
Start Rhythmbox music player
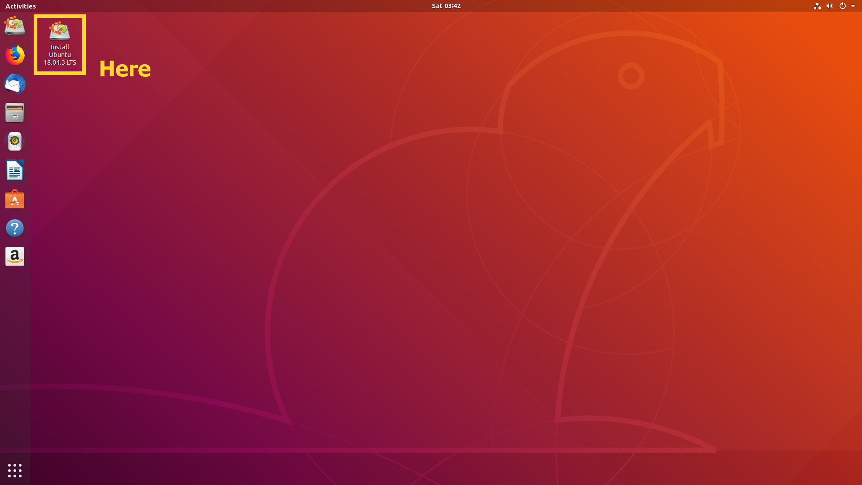click(15, 141)
